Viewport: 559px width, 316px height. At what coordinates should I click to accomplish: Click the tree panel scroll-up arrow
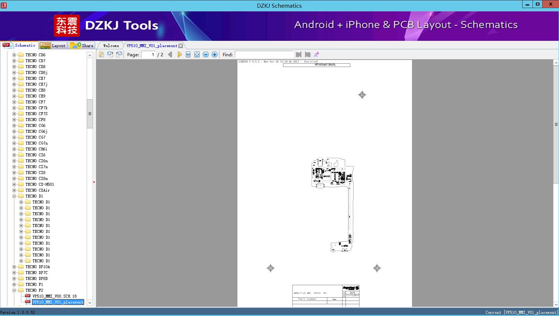90,55
